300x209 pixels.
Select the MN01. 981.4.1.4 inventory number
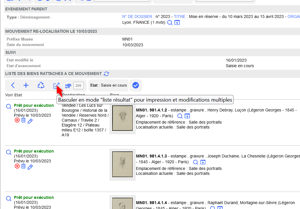point(151,203)
